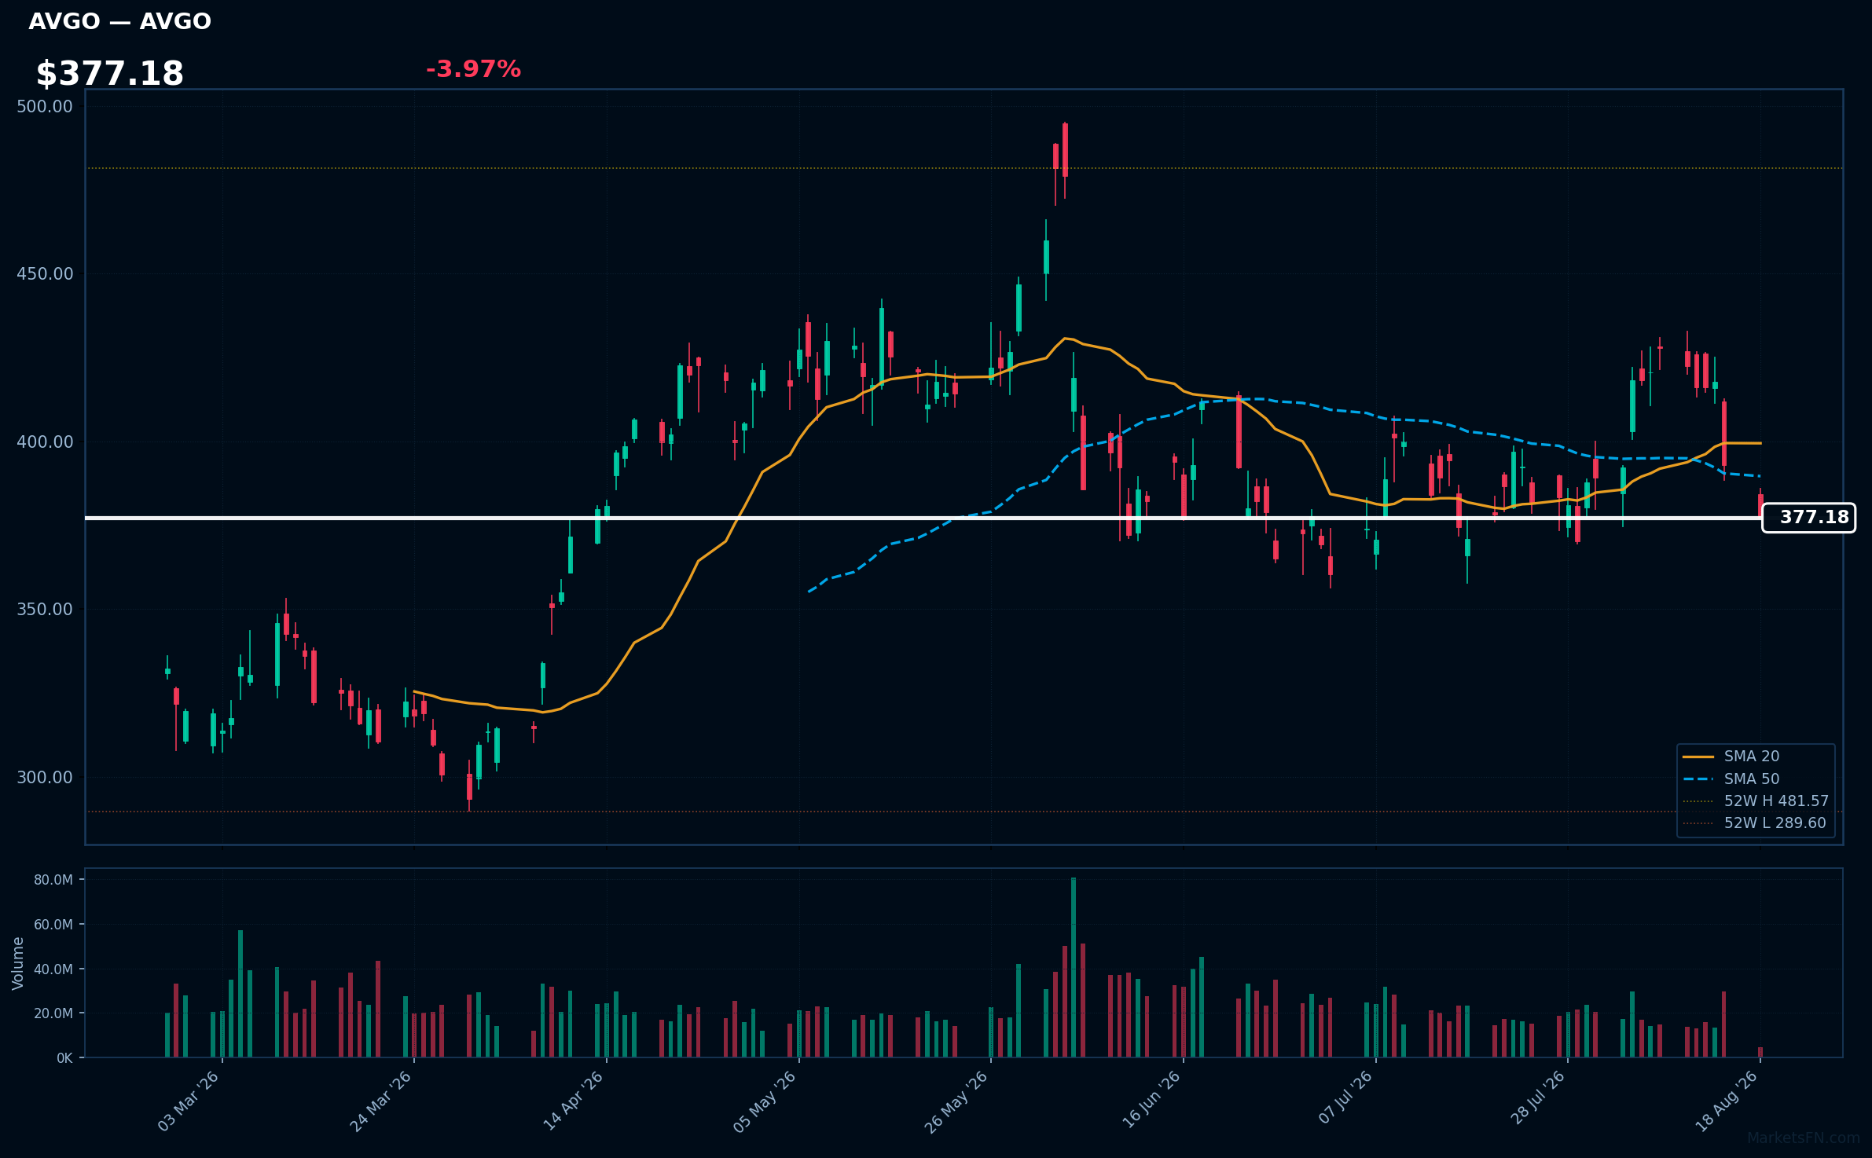
Task: Click the 18 Aug '26 date label
Action: [x=1727, y=1101]
